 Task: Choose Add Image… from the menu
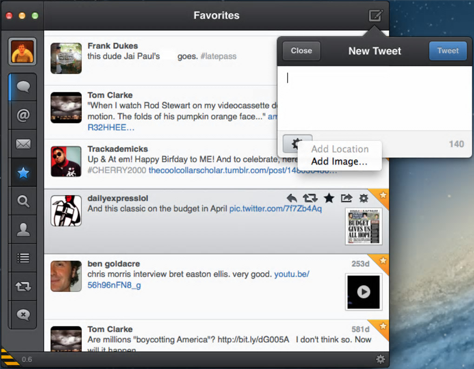[339, 161]
